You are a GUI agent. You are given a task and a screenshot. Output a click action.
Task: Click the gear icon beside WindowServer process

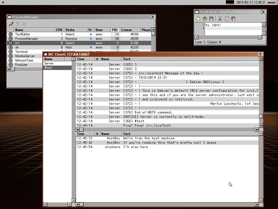coord(11,56)
